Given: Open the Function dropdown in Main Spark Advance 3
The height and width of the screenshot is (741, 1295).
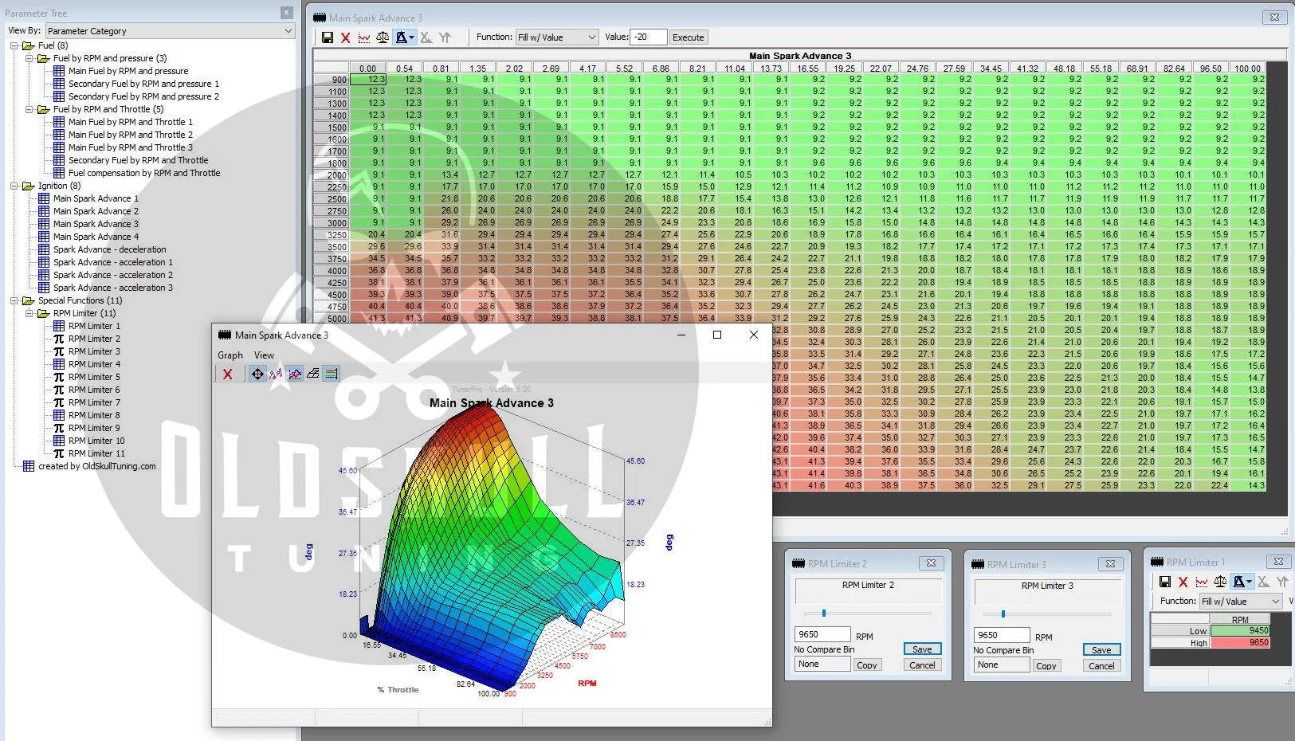Looking at the screenshot, I should pyautogui.click(x=557, y=37).
